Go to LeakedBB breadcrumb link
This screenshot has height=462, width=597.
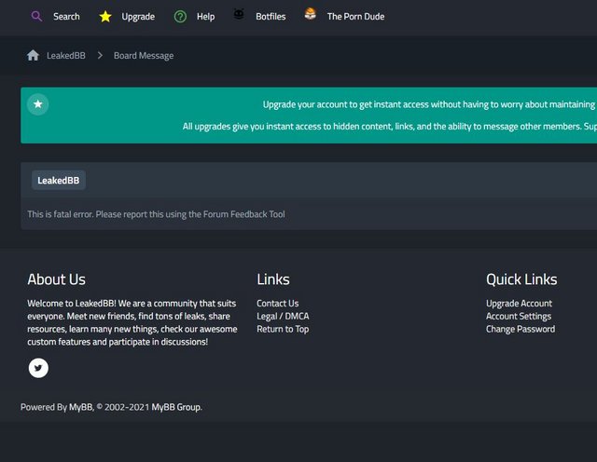pos(66,56)
